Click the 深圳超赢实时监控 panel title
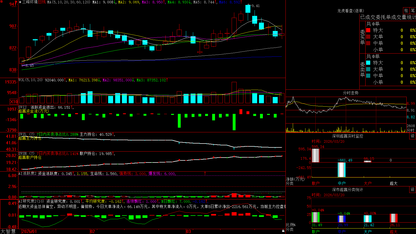416x234 pixels. tap(348, 136)
